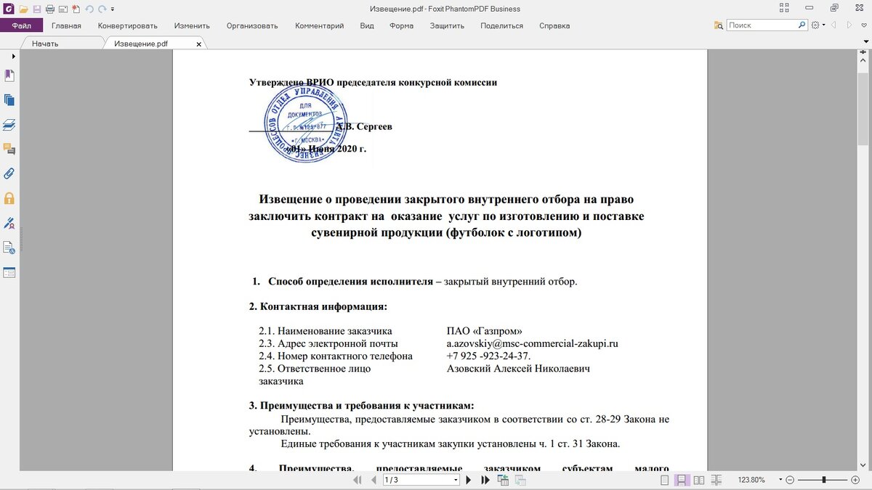Switch to the Комментарий ribbon tab

tap(319, 25)
